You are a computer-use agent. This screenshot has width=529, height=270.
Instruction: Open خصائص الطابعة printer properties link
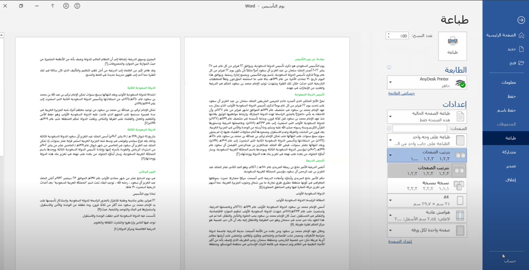[401, 93]
